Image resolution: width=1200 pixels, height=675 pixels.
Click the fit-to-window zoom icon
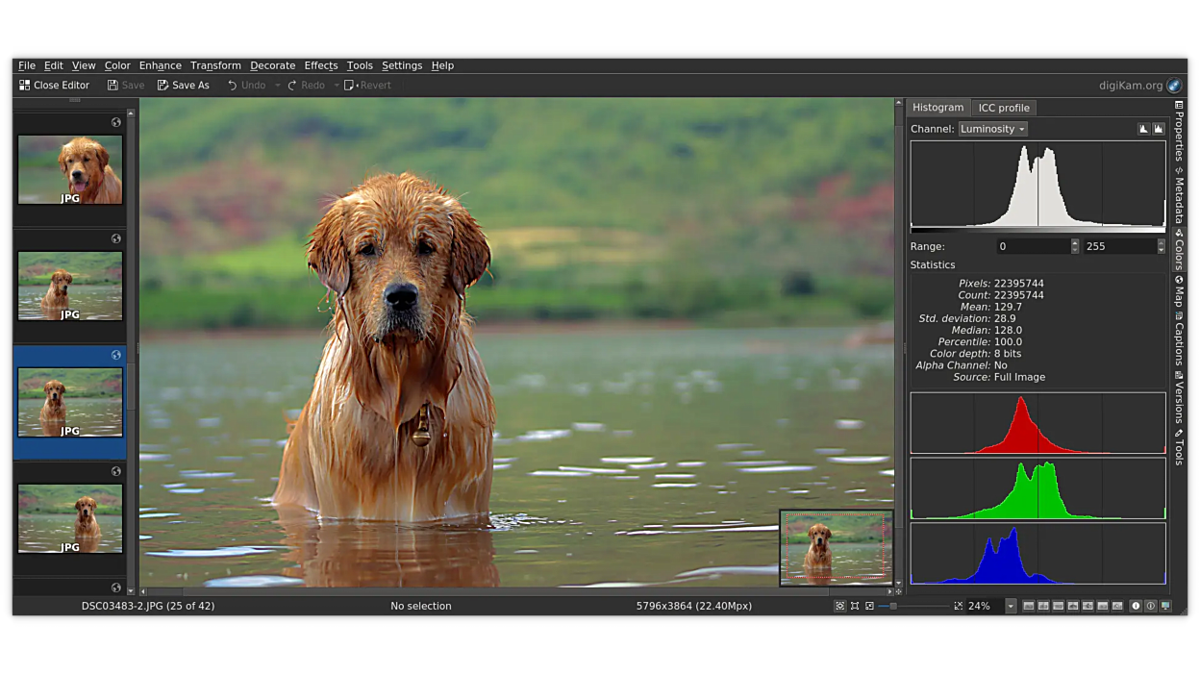pos(840,607)
